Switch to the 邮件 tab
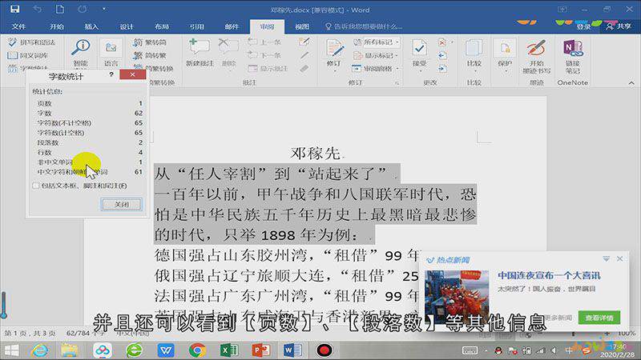641x360 pixels. point(232,26)
